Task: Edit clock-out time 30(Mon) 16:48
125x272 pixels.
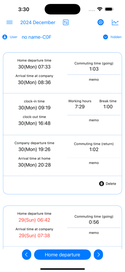Action: pos(34,123)
